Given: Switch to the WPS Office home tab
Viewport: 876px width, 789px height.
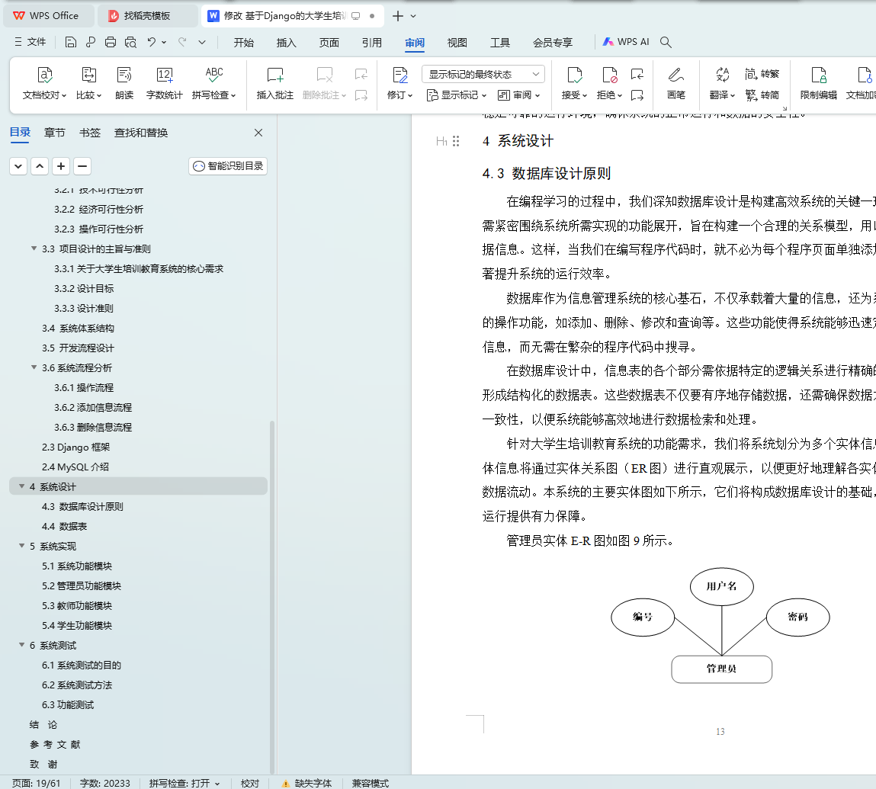Looking at the screenshot, I should coord(49,16).
